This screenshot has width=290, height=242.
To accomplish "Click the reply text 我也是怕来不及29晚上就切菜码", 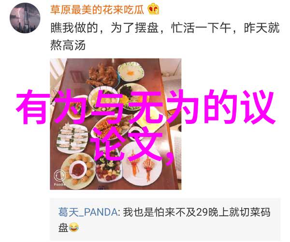I will tap(197, 212).
